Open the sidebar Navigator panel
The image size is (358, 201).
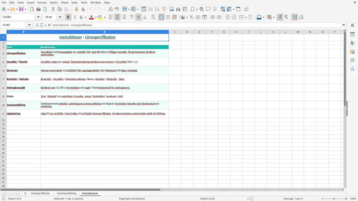click(x=352, y=60)
